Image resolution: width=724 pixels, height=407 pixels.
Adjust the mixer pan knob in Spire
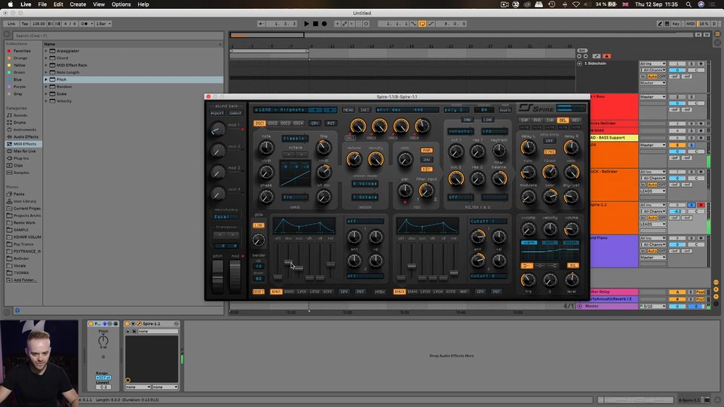click(x=404, y=190)
